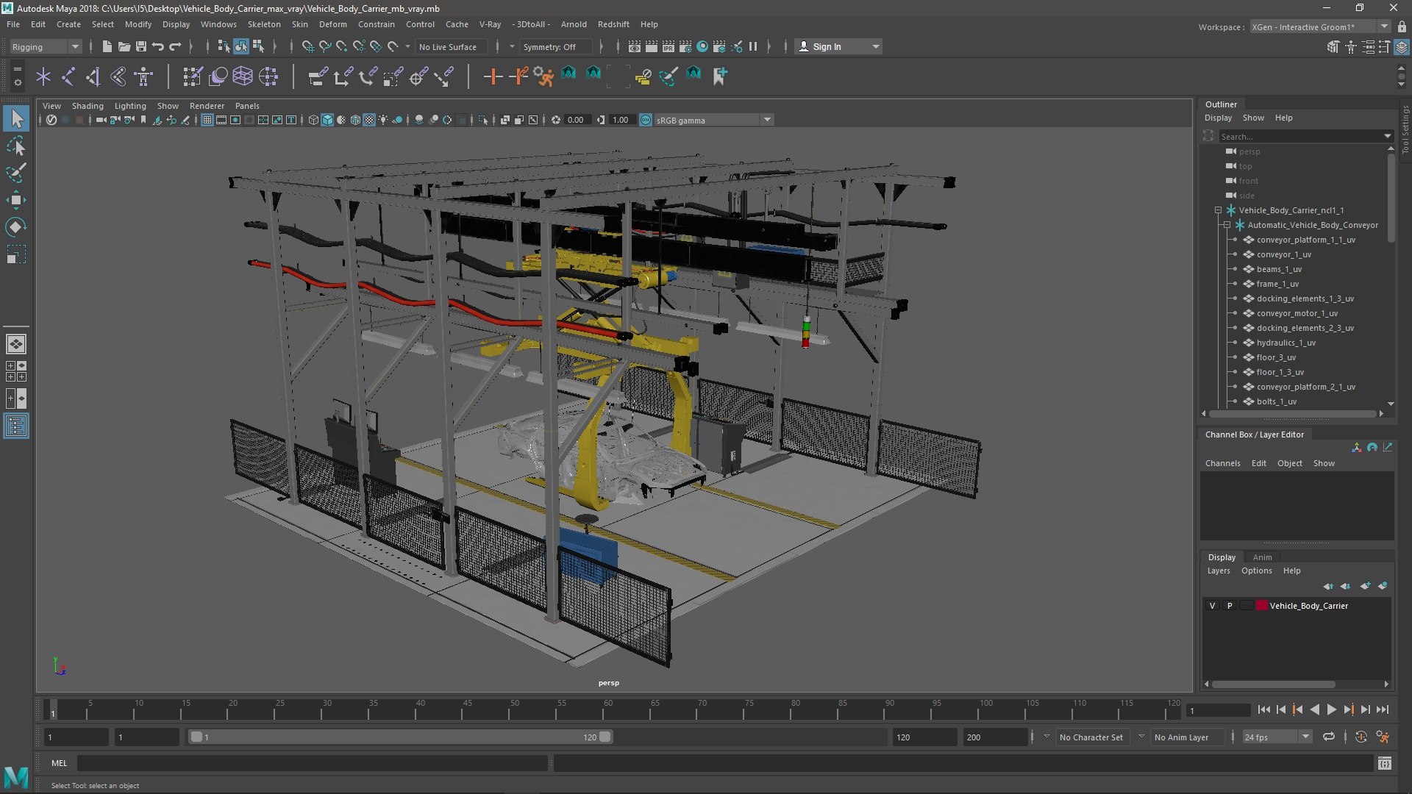Click the Create Joints shelf icon
The height and width of the screenshot is (794, 1412).
(x=68, y=76)
